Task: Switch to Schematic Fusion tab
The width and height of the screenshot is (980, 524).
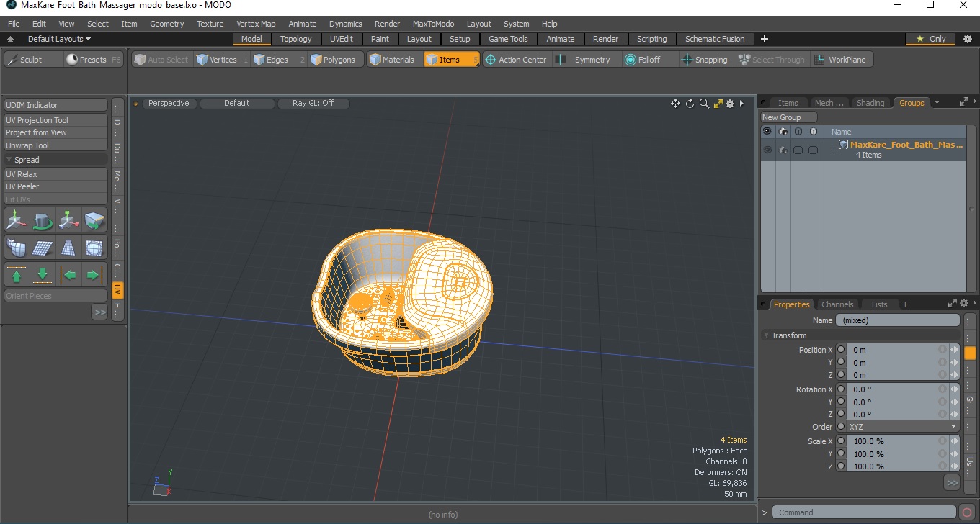Action: (715, 39)
